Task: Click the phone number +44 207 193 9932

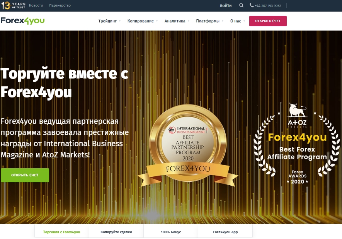Action: click(268, 5)
